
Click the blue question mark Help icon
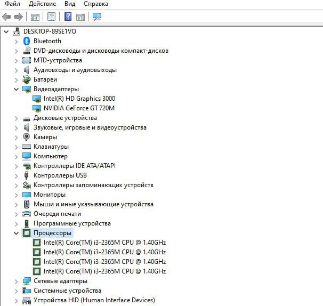click(x=68, y=17)
